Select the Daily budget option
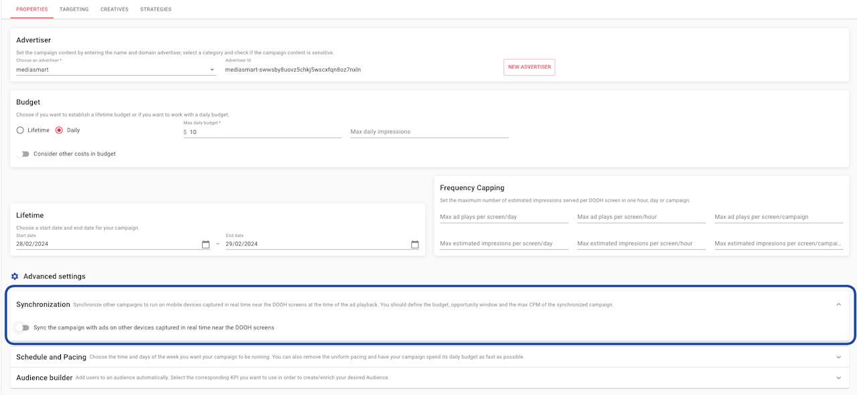This screenshot has height=395, width=857. pos(60,130)
